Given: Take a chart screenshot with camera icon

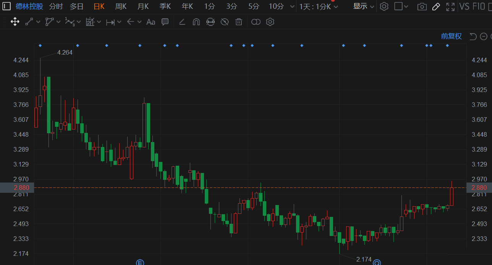Looking at the screenshot, I should pyautogui.click(x=422, y=6).
